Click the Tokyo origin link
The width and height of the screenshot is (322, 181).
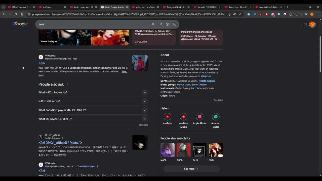[x=172, y=96]
